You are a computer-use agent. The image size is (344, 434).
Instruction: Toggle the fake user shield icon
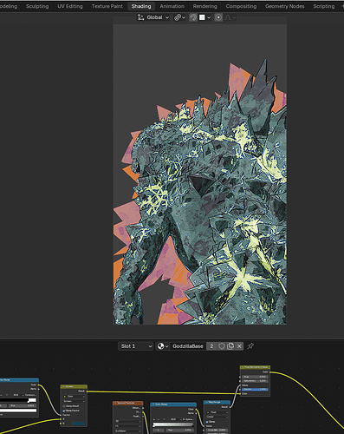coord(222,346)
